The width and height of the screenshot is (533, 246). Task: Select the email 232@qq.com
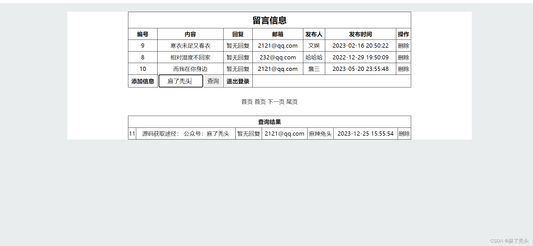click(278, 57)
